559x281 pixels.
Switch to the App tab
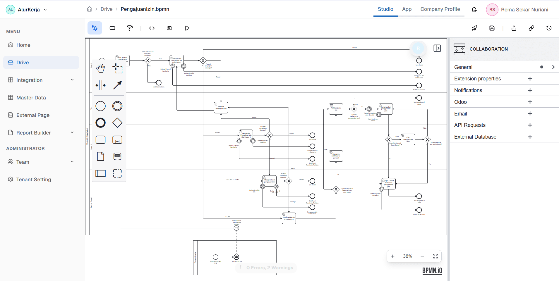coord(407,9)
